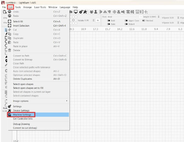Toggle the Bold text switch
The height and width of the screenshot is (142, 184).
tap(109, 21)
